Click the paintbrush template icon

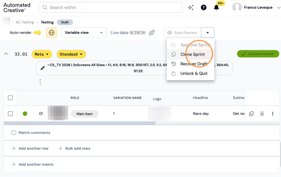coord(42,68)
